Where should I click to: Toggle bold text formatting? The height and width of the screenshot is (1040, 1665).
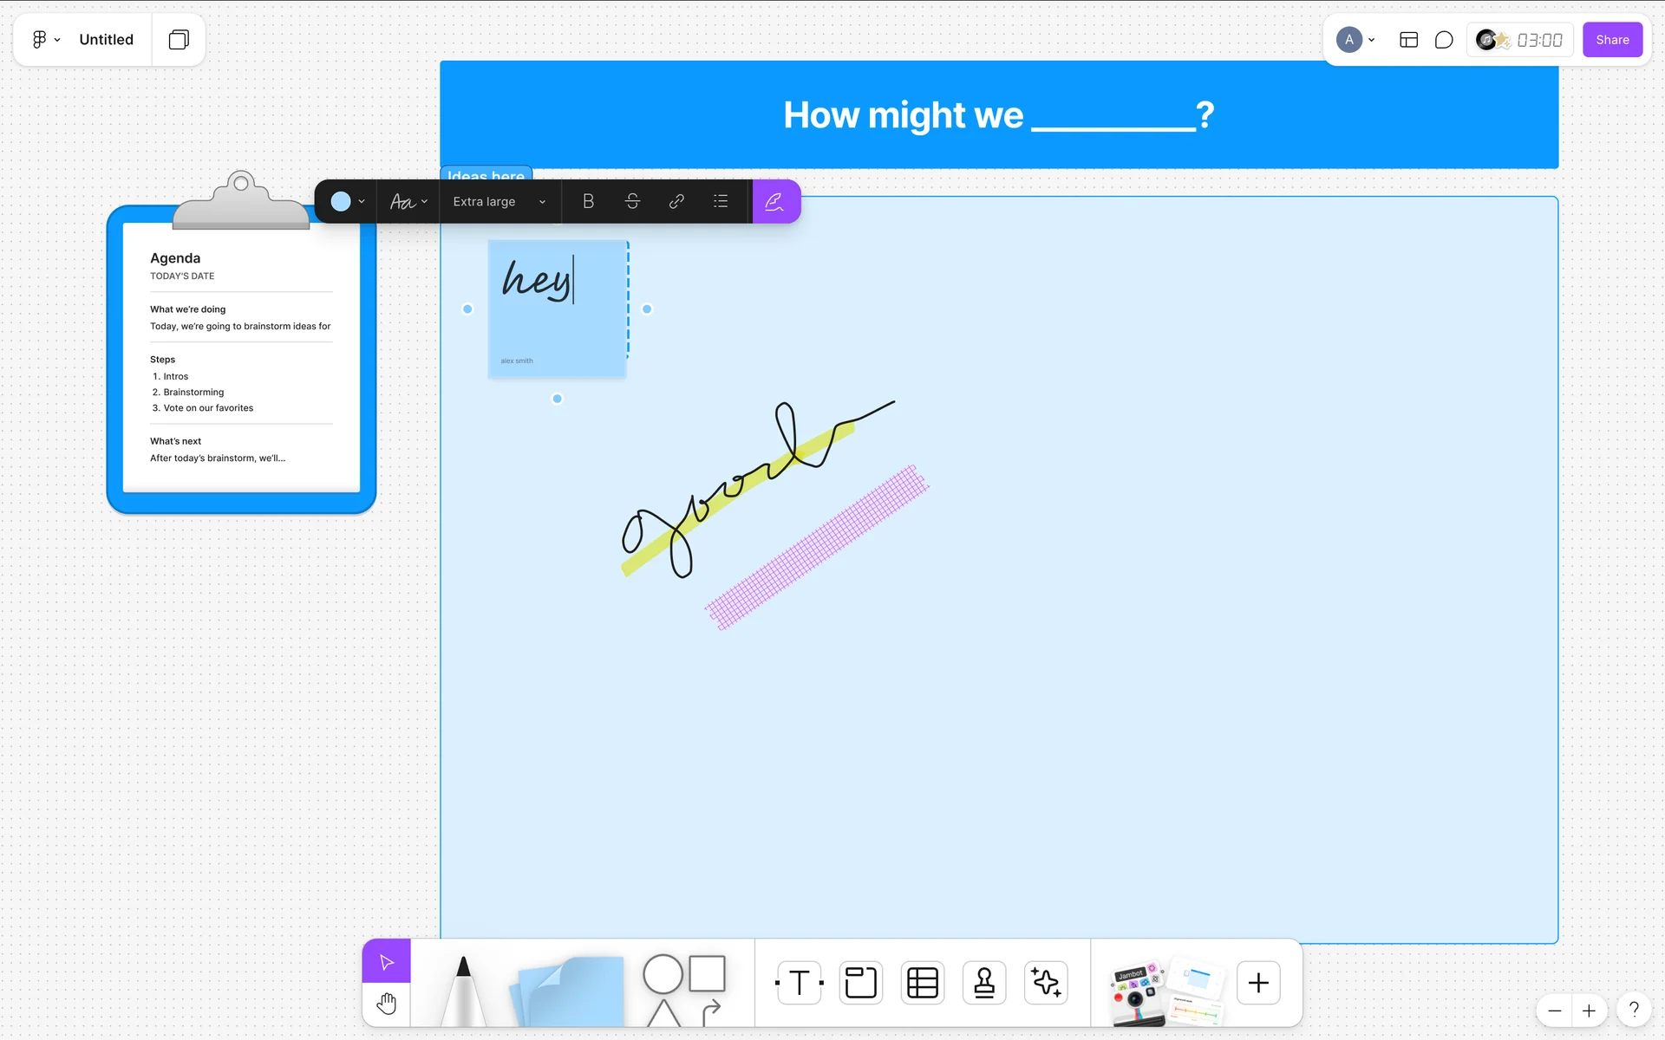pos(588,201)
